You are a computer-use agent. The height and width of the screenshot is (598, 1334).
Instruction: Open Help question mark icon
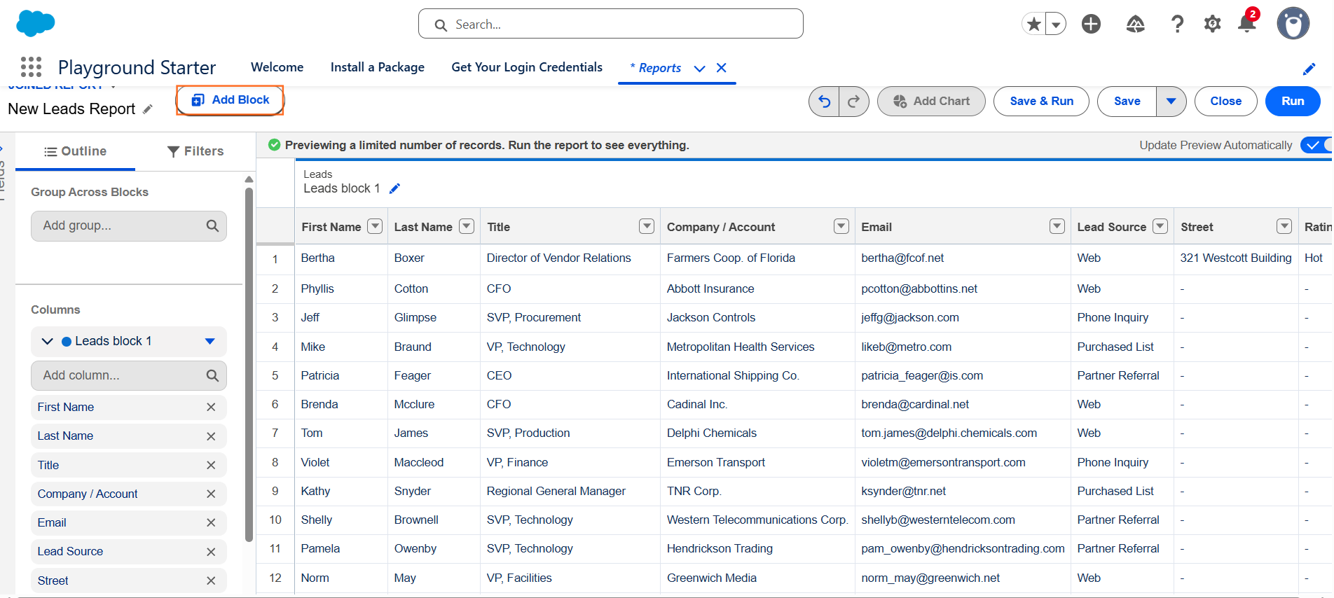point(1178,25)
